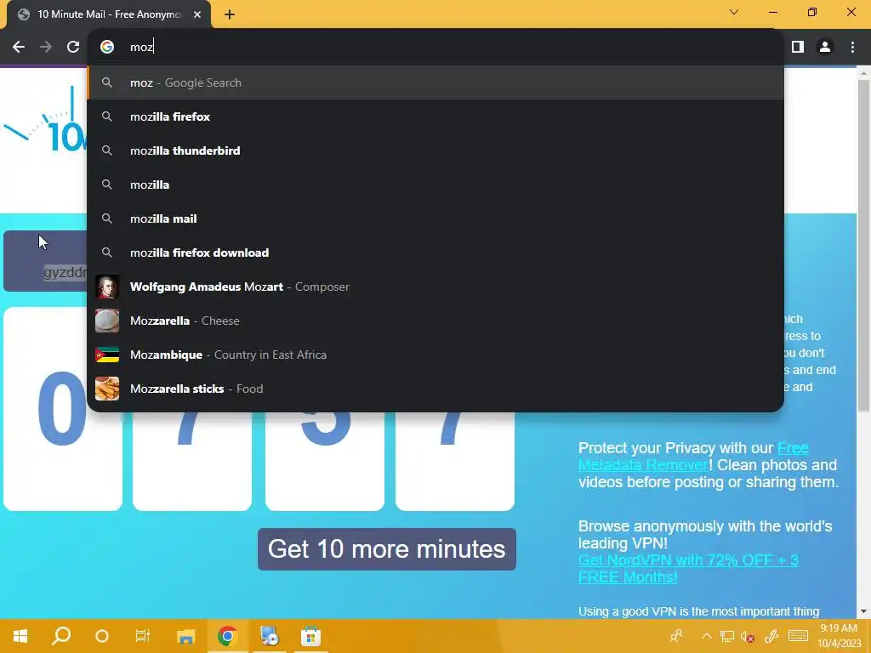Viewport: 871px width, 653px height.
Task: Open the Microsoft Store taskbar icon
Action: [310, 636]
